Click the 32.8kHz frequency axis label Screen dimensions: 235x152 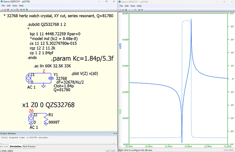click(188, 146)
